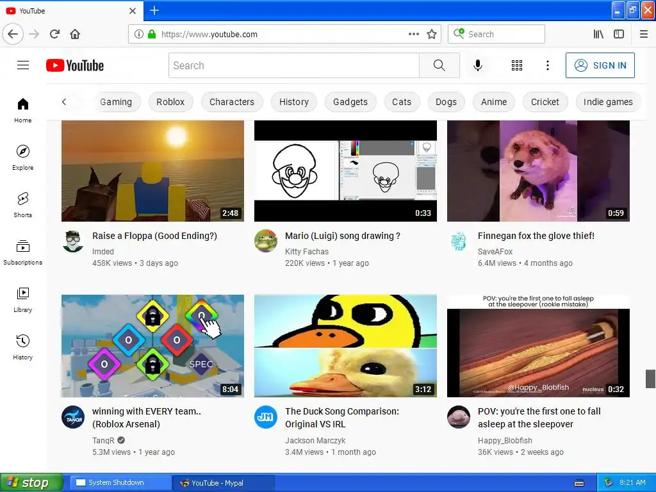Click title 'The Duck Song Comparison: Original VS IRL'

pos(342,418)
